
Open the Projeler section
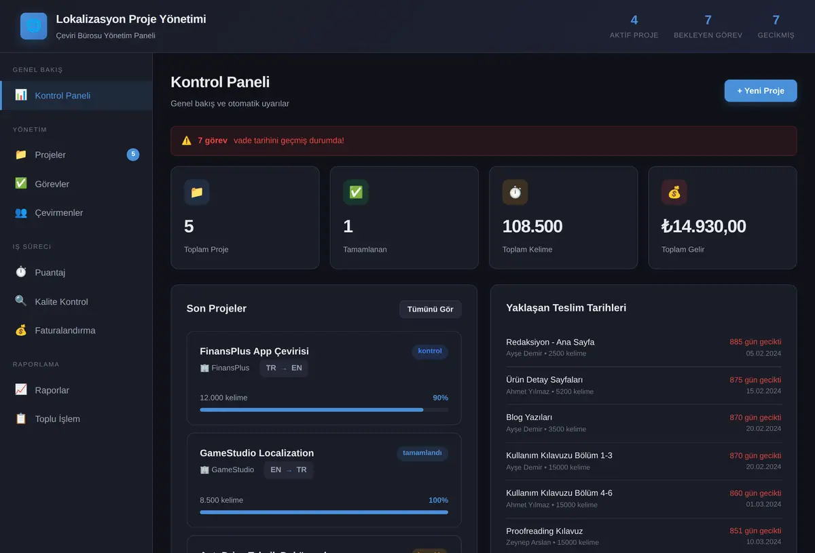tap(76, 155)
